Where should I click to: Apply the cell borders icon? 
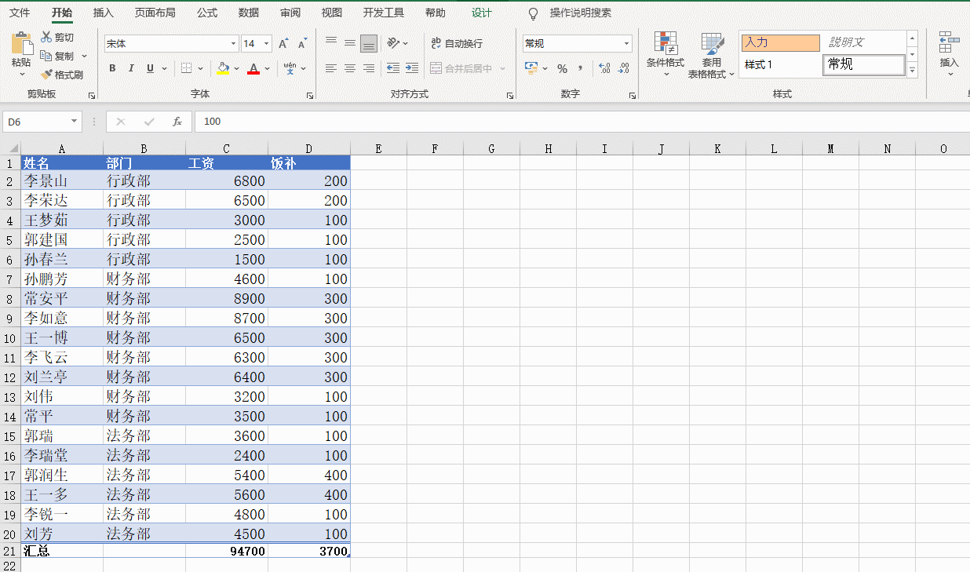pyautogui.click(x=186, y=68)
